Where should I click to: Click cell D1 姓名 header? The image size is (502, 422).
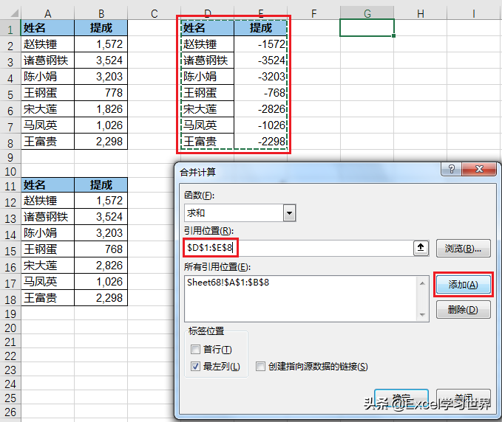208,28
